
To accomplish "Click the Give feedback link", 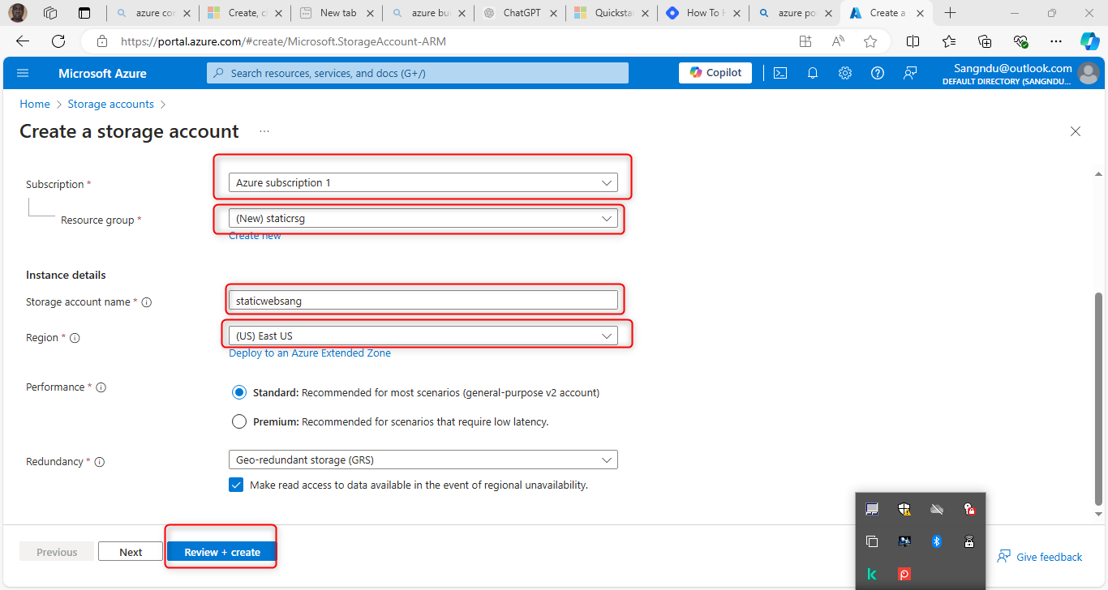I will tap(1039, 557).
